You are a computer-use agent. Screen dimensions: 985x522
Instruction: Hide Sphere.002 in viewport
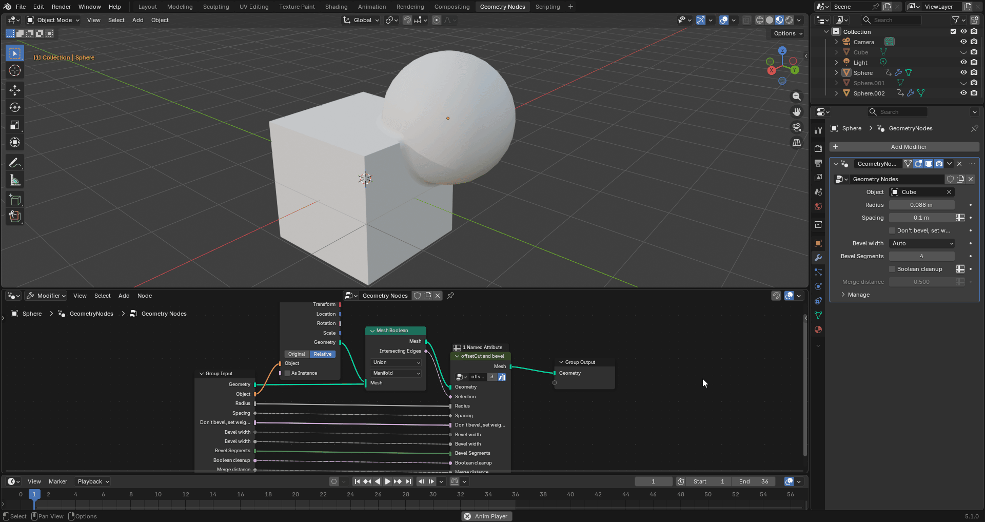pyautogui.click(x=963, y=93)
